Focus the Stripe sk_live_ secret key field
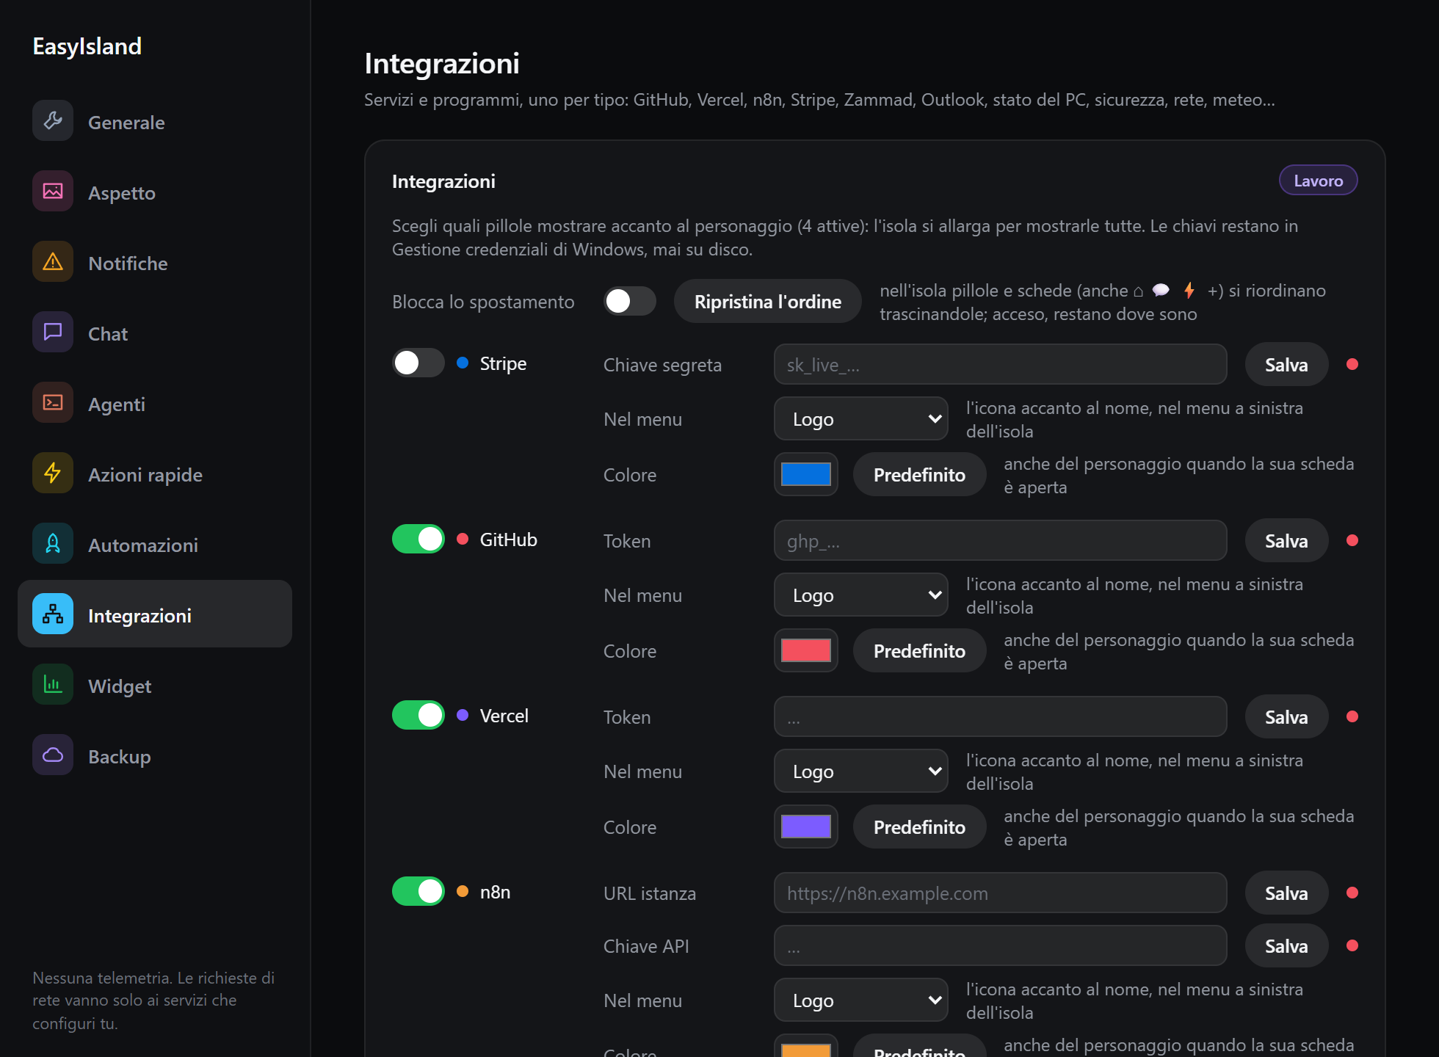Screen dimensions: 1439x1057 (1001, 364)
